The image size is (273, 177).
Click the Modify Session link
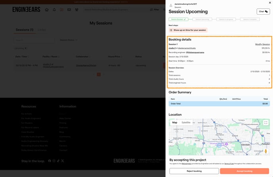point(262,44)
